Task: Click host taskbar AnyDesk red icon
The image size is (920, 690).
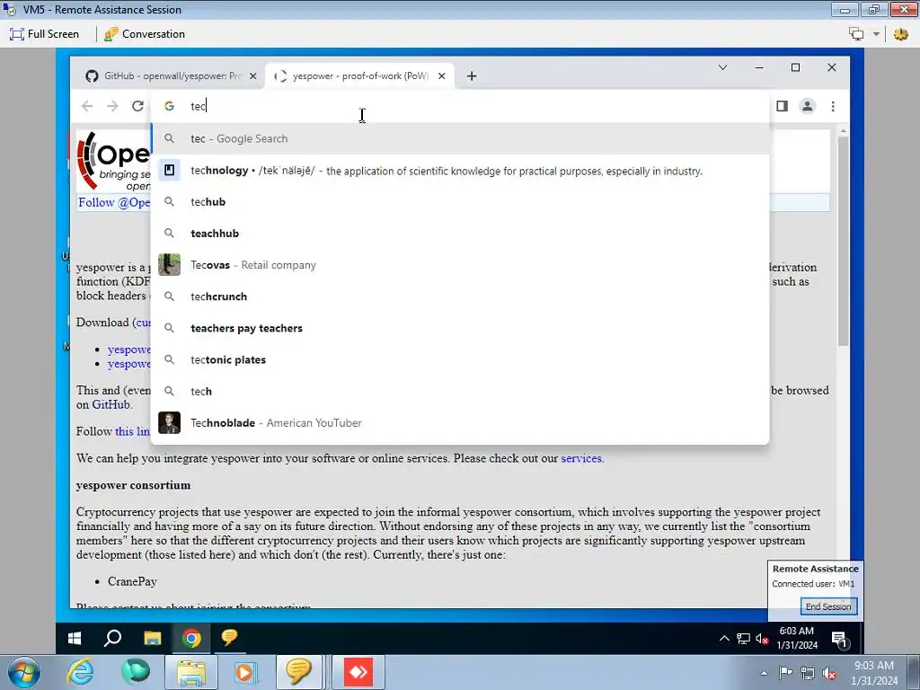Action: point(358,672)
